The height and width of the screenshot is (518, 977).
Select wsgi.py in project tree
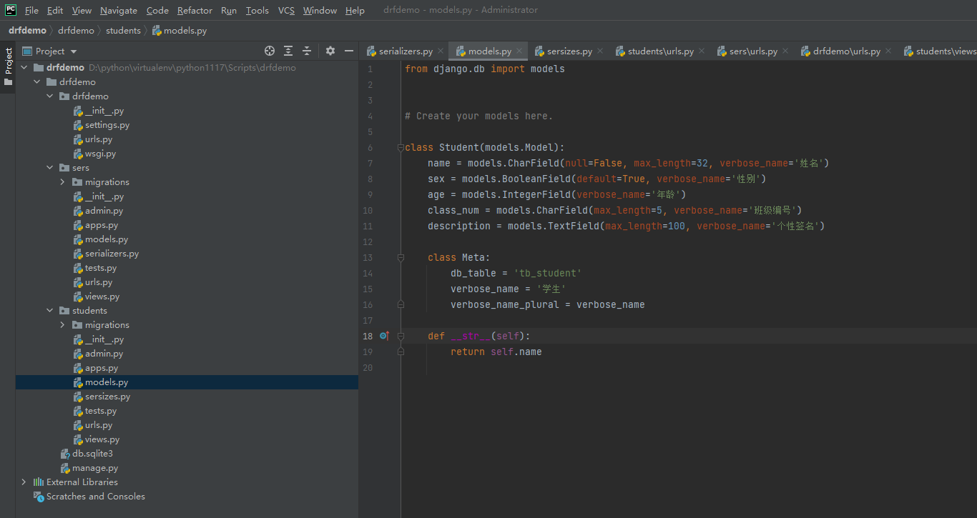pos(100,154)
